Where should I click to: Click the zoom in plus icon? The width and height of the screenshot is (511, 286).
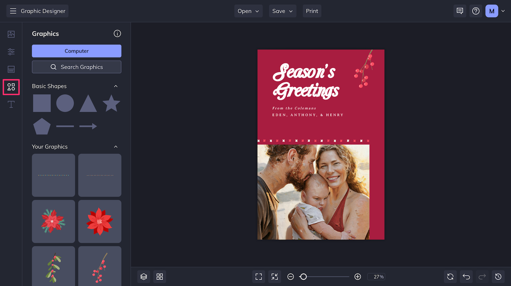358,276
